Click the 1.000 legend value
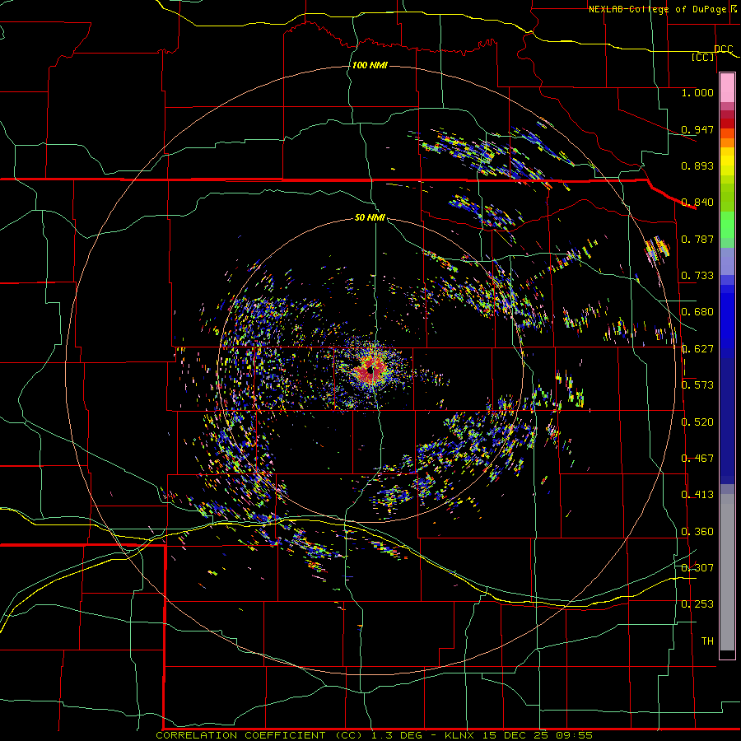 pos(697,92)
